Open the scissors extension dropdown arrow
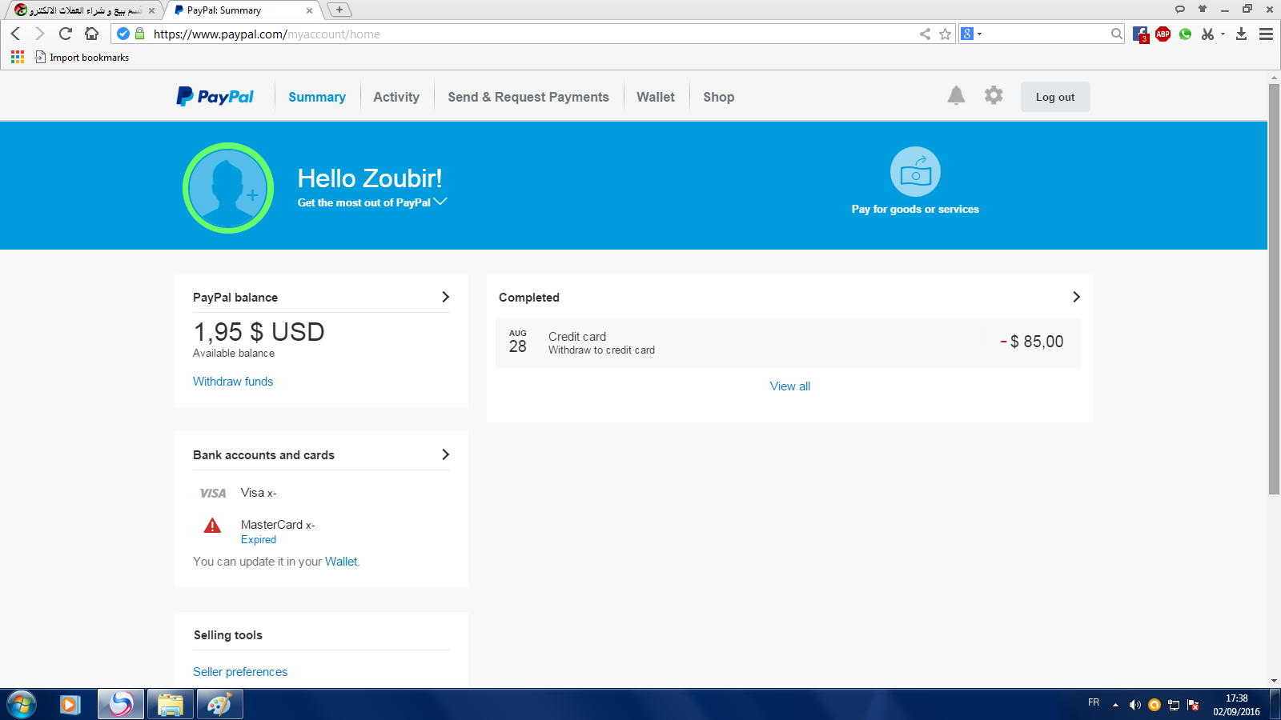This screenshot has height=720, width=1281. pos(1223,34)
